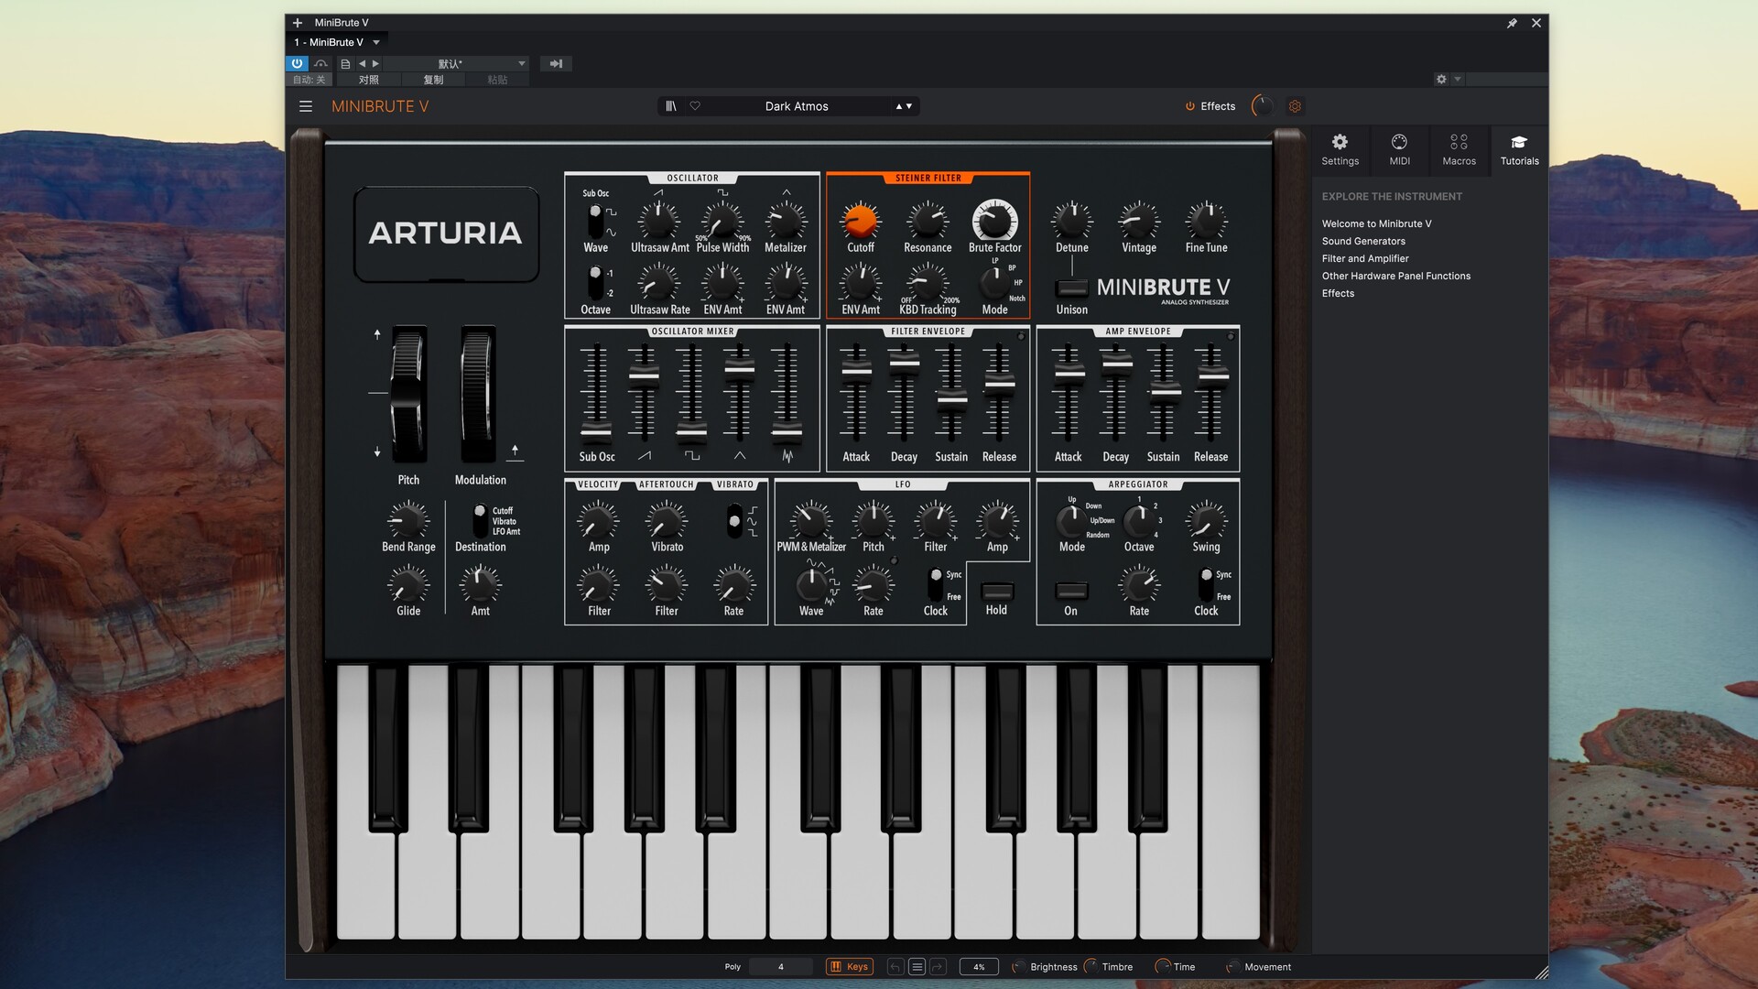Click the Arpeggiator Mode knob
The width and height of the screenshot is (1758, 989).
pos(1071,521)
